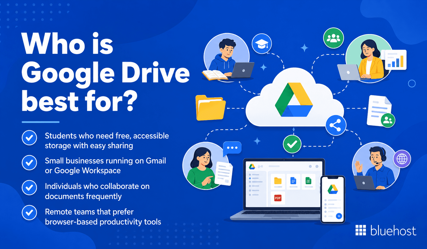Viewport: 427px width, 249px height.
Task: Click the Drive logo in the laptop window header
Action: click(x=252, y=166)
